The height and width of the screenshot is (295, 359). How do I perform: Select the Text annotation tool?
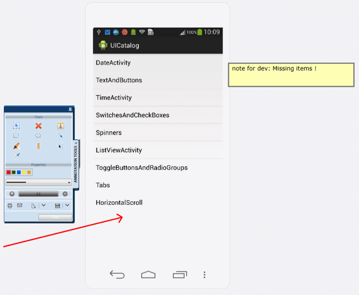click(60, 126)
